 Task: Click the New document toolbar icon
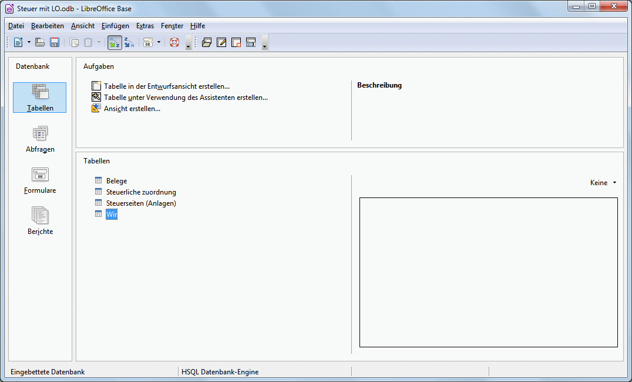[x=18, y=42]
